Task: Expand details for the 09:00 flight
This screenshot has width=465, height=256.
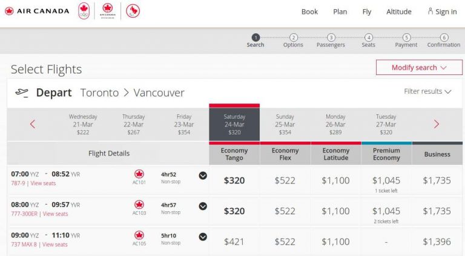Action: [x=203, y=237]
